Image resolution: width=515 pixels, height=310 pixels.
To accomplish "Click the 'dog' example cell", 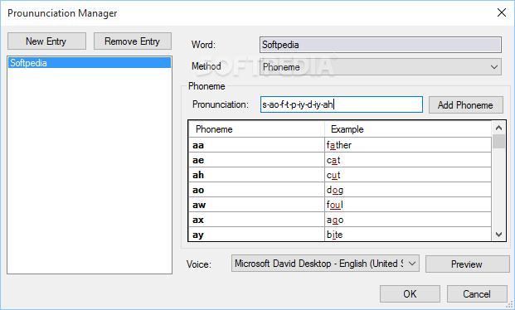I will click(x=408, y=190).
